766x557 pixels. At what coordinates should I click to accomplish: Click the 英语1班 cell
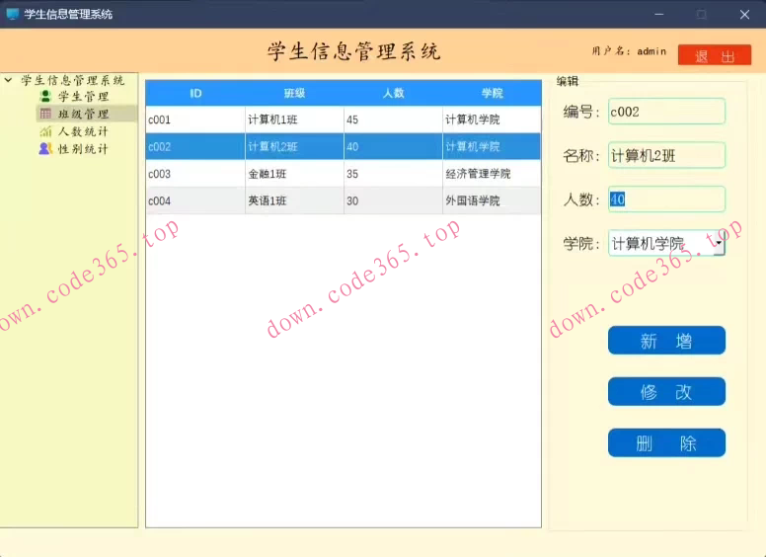tap(294, 200)
